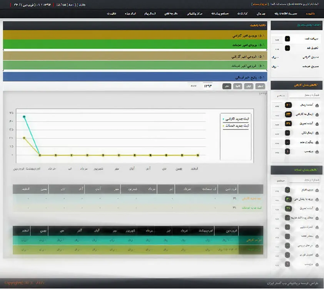Focus the شماره رسید field in services panel

(304, 180)
